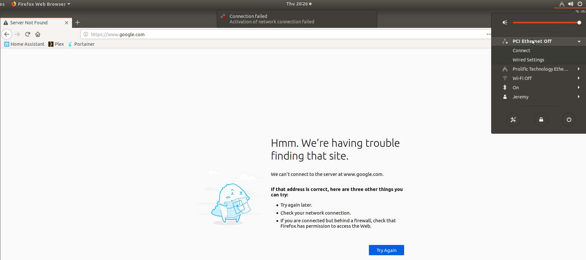Image resolution: width=586 pixels, height=260 pixels.
Task: Reload the current page
Action: tap(28, 34)
